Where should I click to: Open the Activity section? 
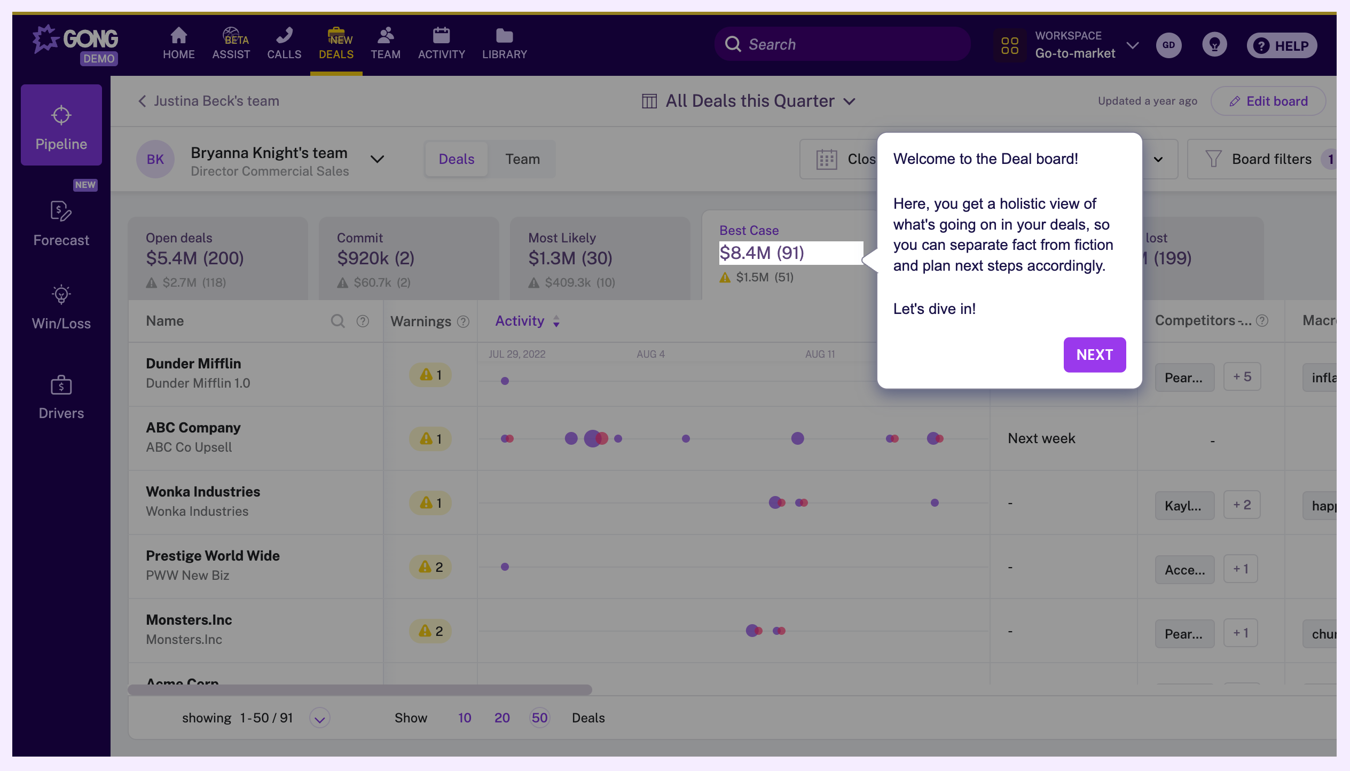click(x=441, y=44)
